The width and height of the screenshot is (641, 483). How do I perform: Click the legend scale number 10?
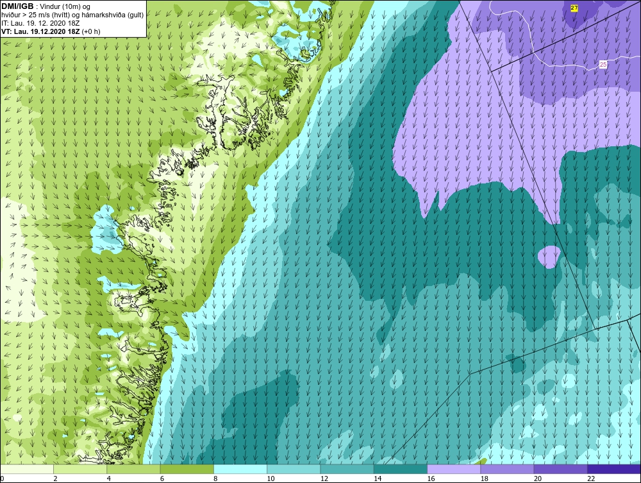(271, 479)
